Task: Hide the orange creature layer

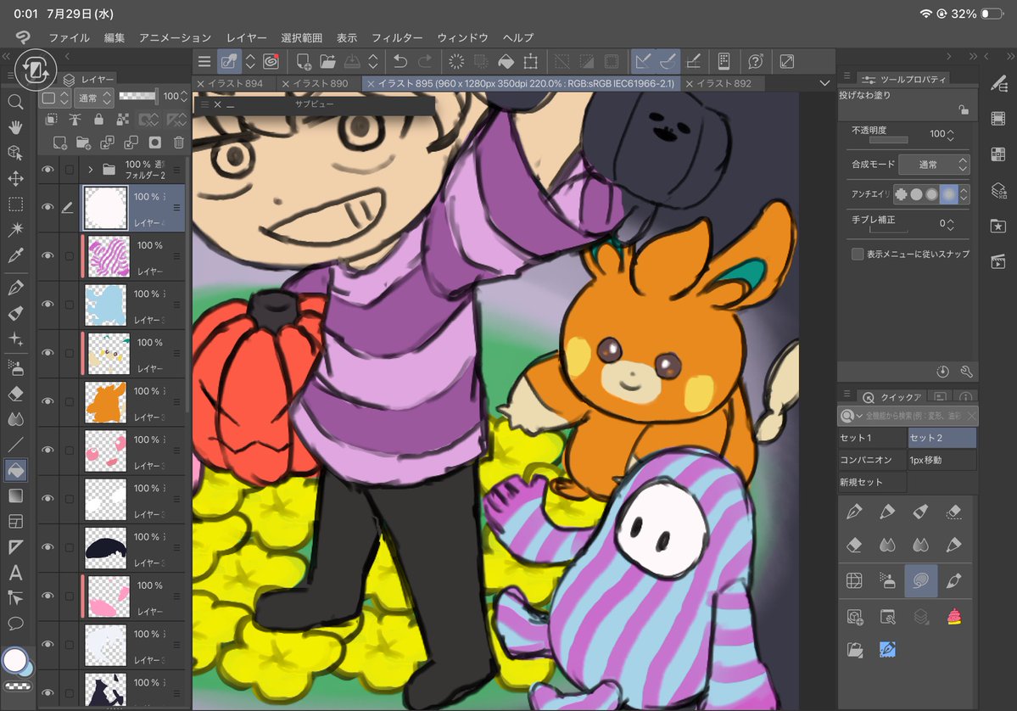Action: pos(47,401)
